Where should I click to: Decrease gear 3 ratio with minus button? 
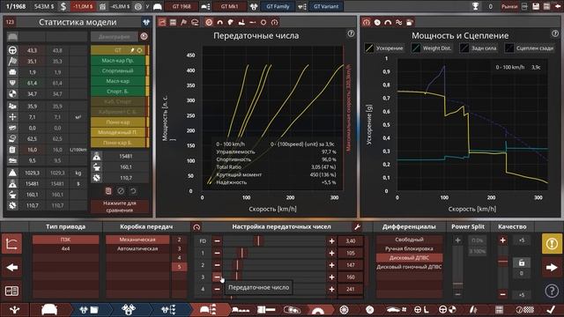[x=217, y=277]
